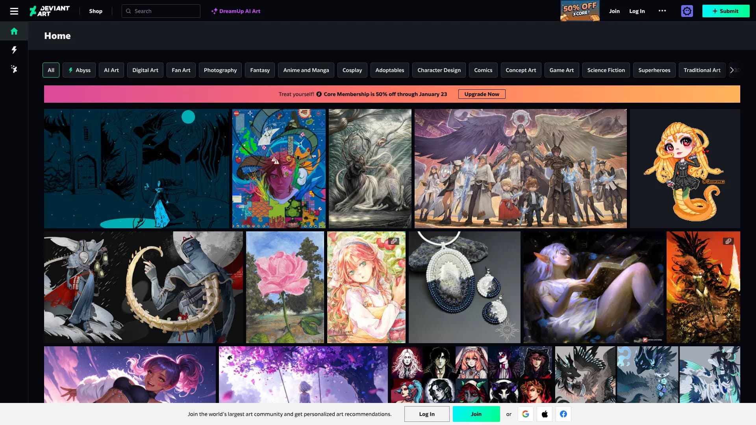This screenshot has height=425, width=756.
Task: Filter by the Photography tag
Action: coord(220,70)
